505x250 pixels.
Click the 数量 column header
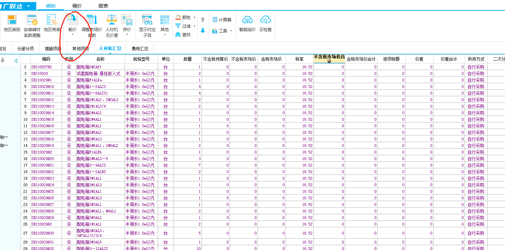pos(188,59)
